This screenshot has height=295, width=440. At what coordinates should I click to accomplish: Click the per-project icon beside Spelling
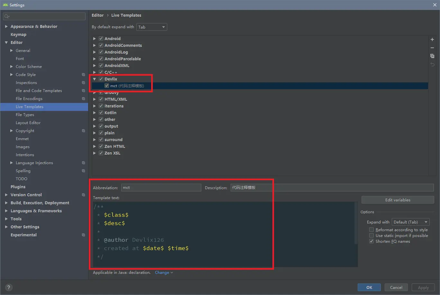[x=84, y=171]
